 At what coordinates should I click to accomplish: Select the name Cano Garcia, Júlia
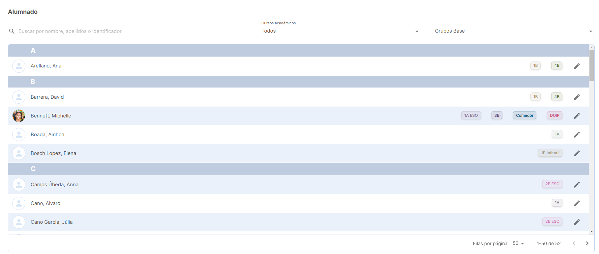[x=52, y=222]
